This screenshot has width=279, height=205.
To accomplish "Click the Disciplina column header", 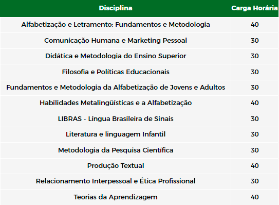I will pyautogui.click(x=116, y=8).
